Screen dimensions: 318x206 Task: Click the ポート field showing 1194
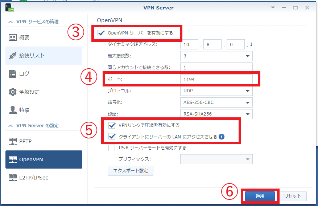[x=216, y=79]
